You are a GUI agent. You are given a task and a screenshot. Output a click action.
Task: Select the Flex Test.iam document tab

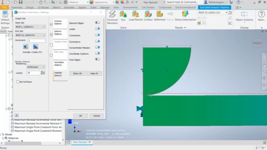coord(80,142)
